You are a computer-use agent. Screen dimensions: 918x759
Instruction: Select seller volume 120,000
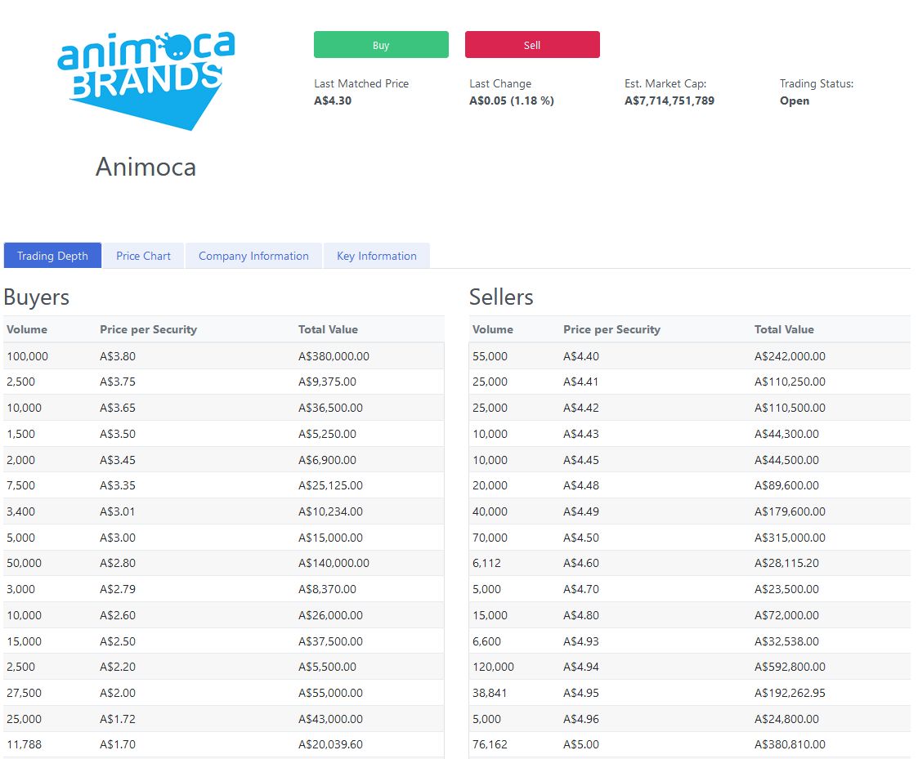click(493, 667)
